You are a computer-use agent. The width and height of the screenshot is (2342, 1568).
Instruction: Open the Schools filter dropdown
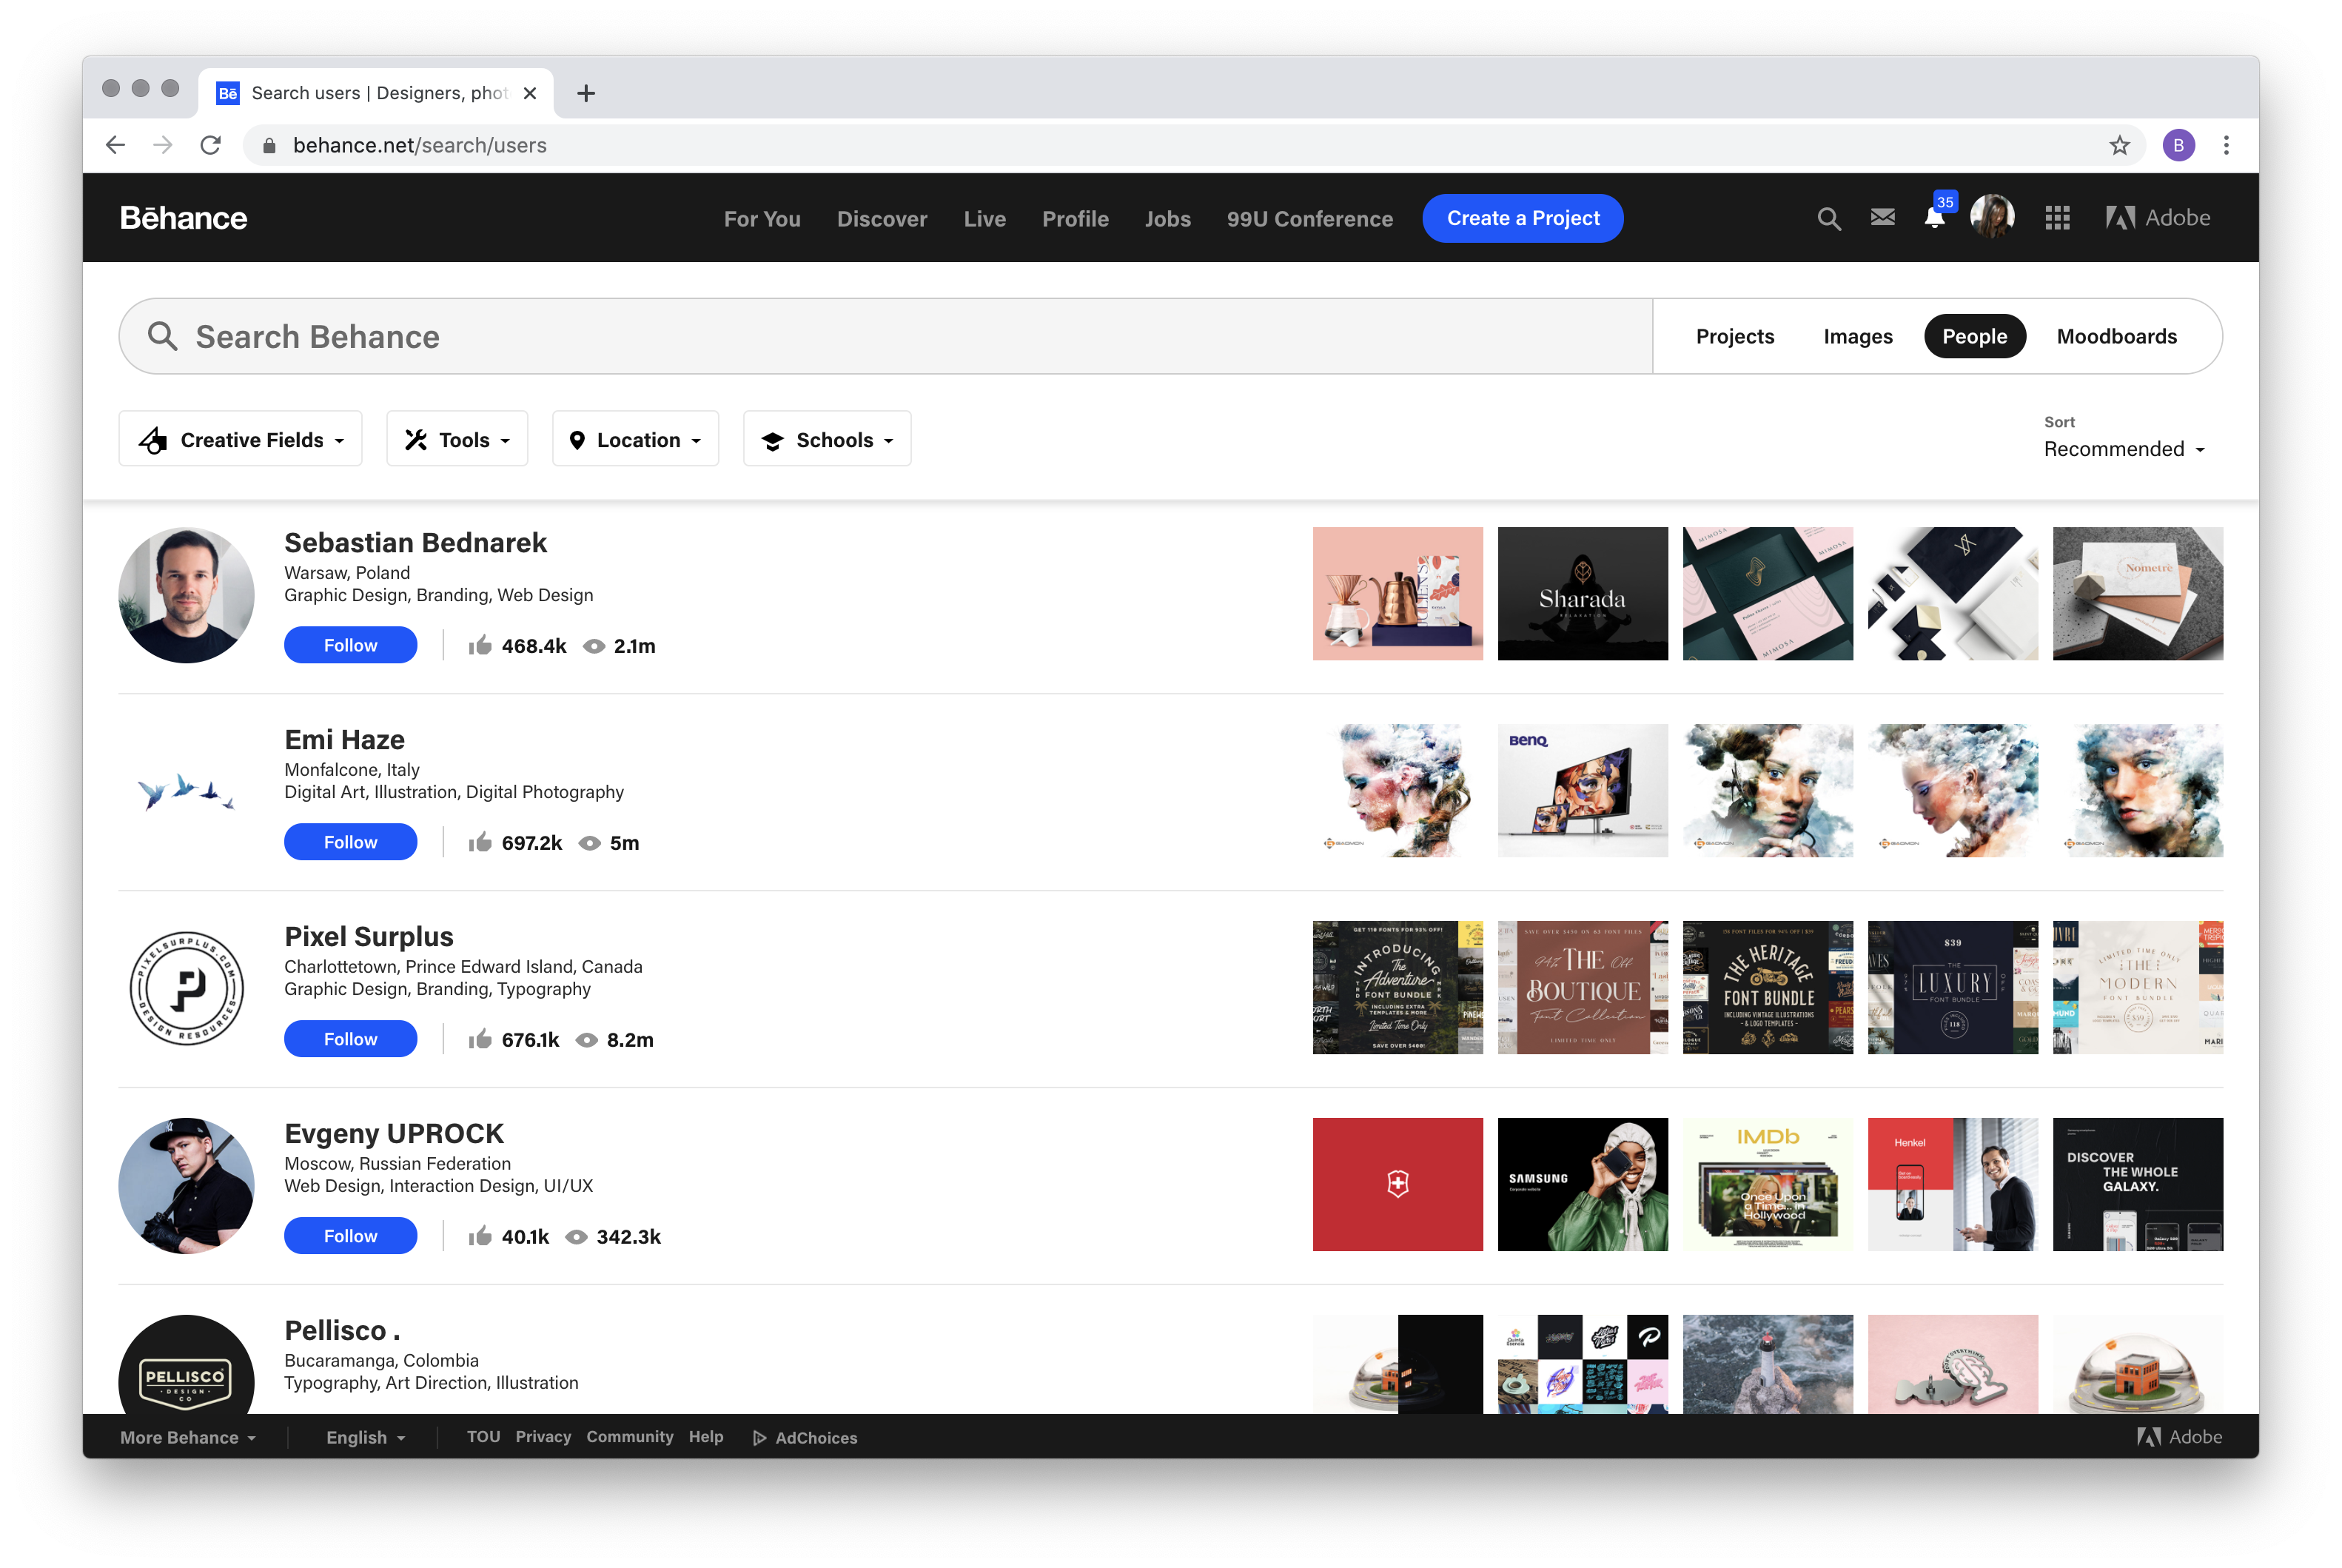827,439
